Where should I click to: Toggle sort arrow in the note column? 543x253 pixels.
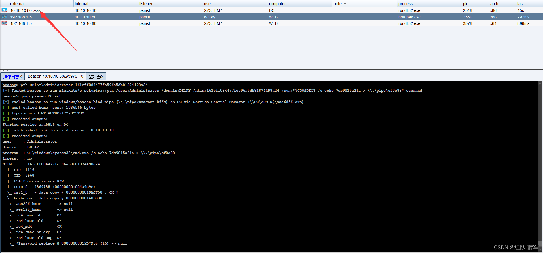tap(345, 4)
